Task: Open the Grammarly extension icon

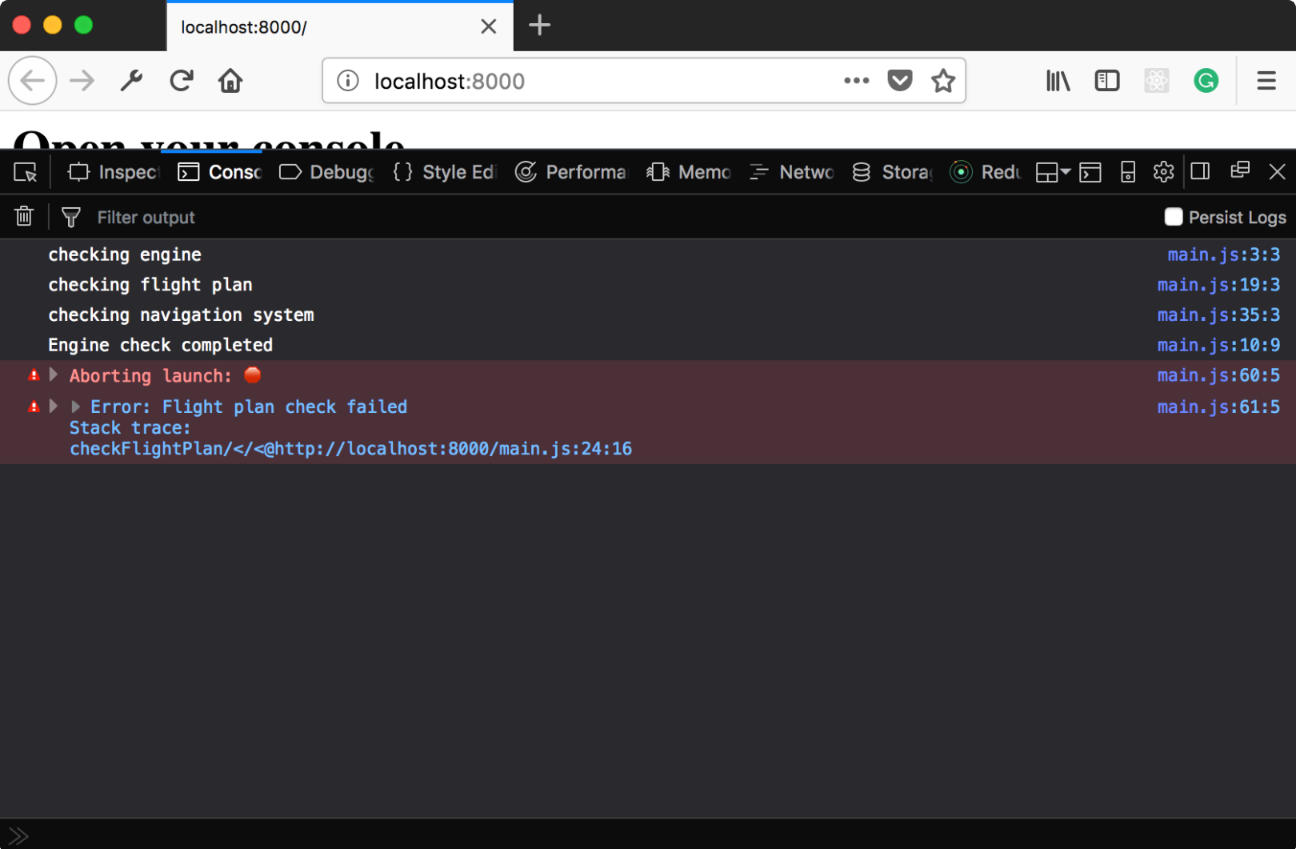Action: click(x=1206, y=81)
